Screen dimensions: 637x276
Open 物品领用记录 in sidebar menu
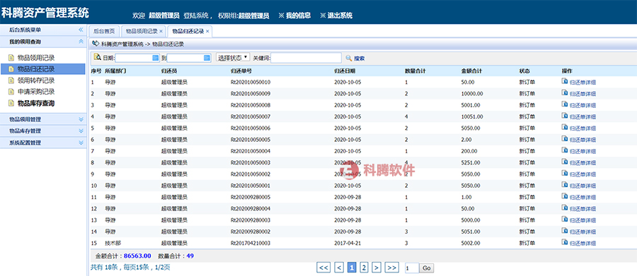point(36,58)
